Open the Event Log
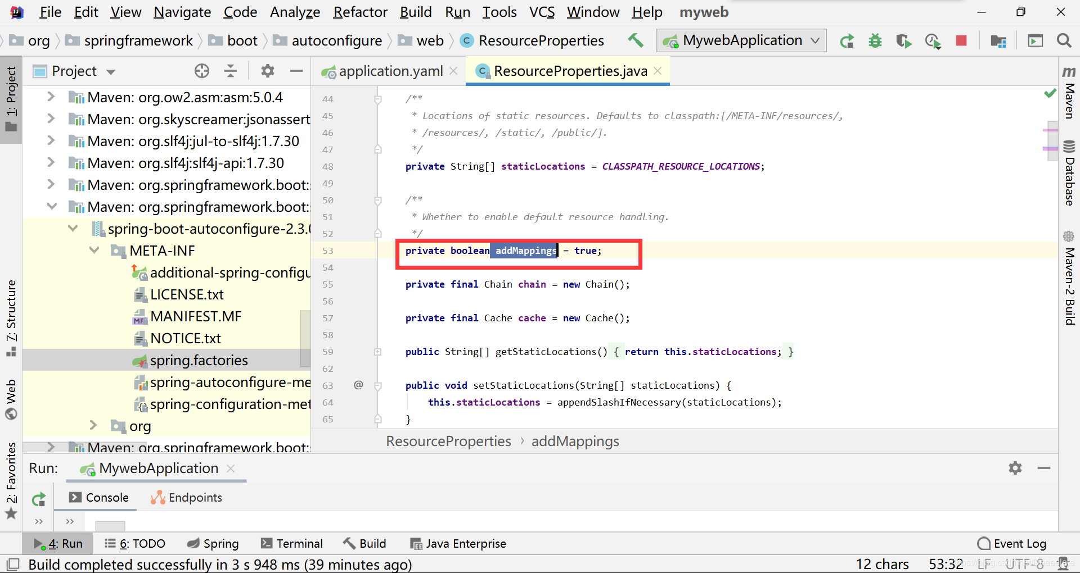The width and height of the screenshot is (1080, 573). 1012,543
